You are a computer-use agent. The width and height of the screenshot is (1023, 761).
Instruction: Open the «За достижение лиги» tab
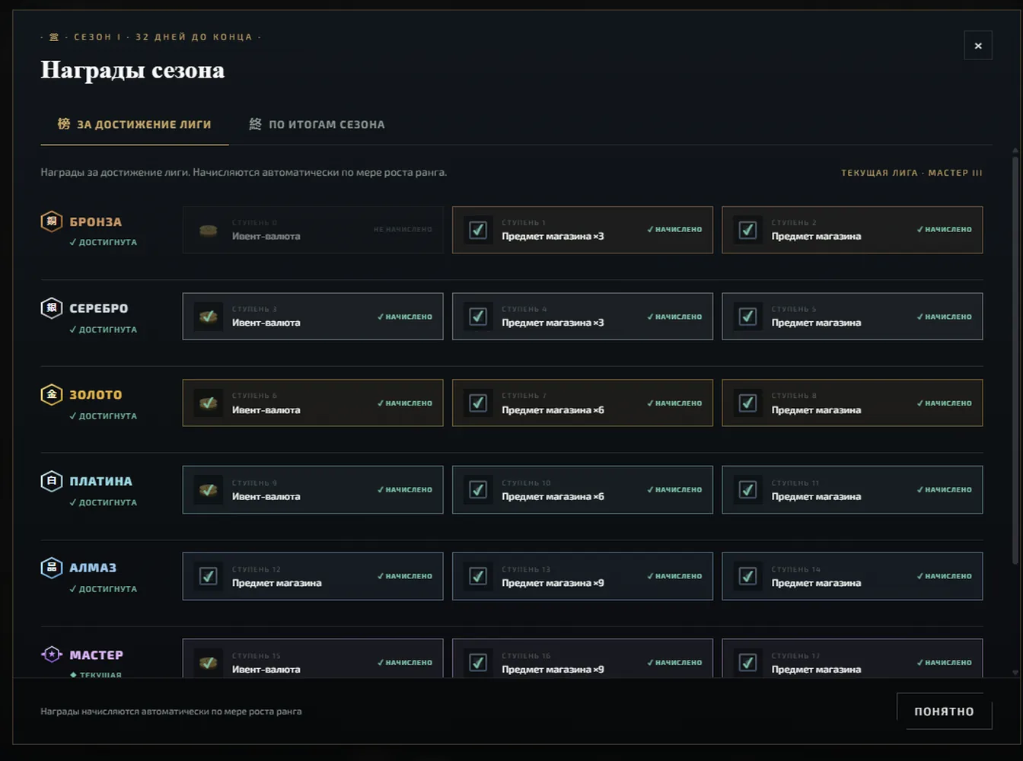coord(135,124)
